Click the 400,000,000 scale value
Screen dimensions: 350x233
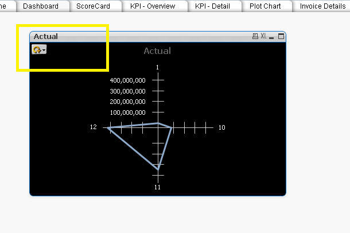pos(128,80)
